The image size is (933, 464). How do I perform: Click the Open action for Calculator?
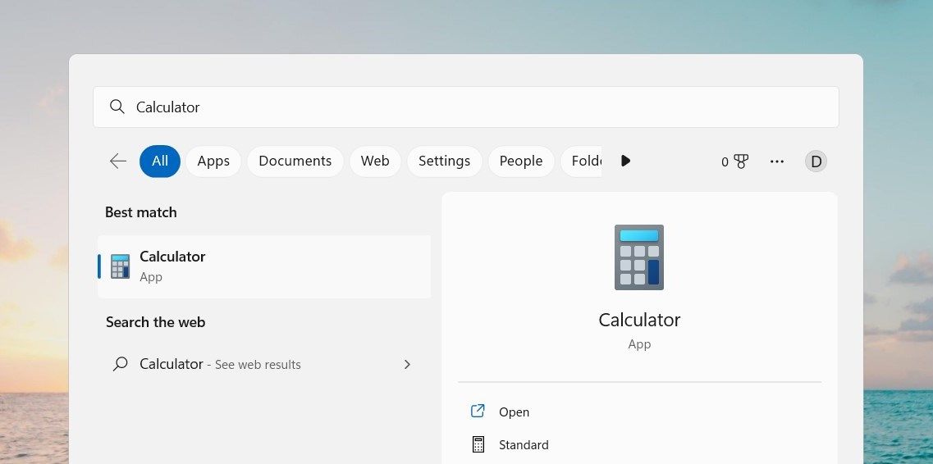click(514, 412)
